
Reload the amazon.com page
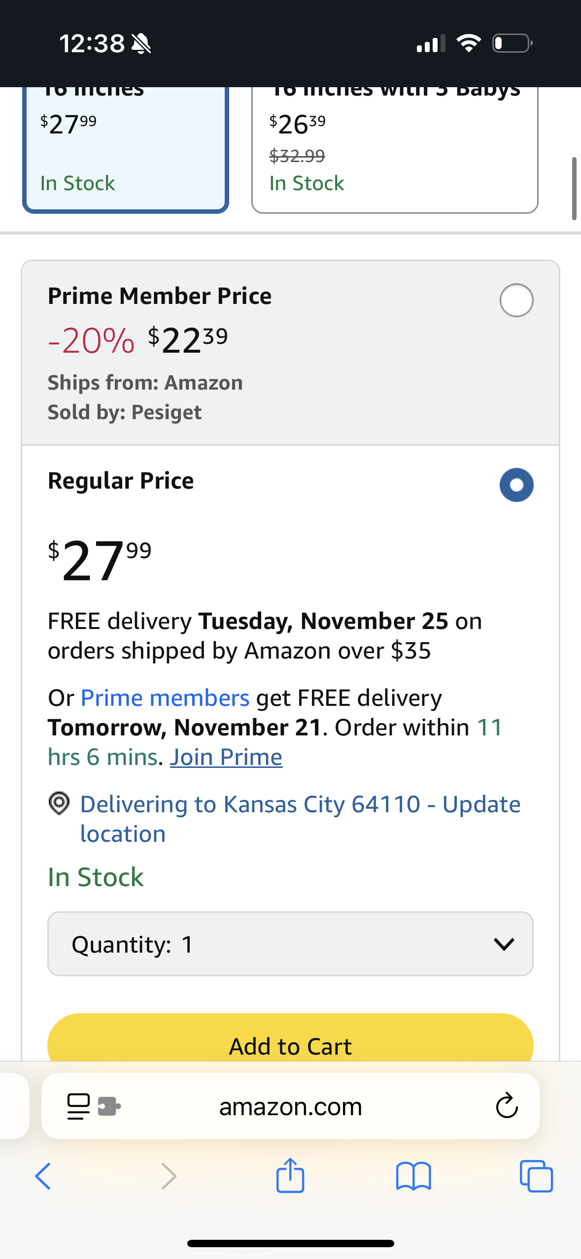tap(507, 1106)
